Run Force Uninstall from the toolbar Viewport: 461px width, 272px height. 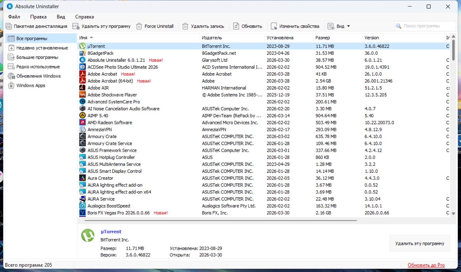[x=155, y=26]
